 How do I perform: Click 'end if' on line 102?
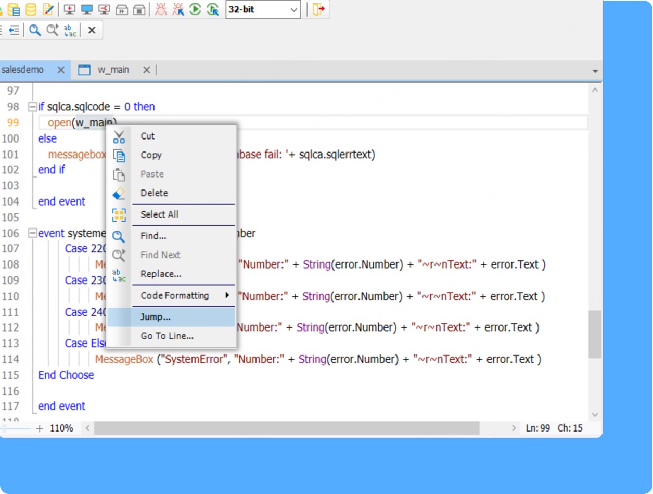coord(52,170)
